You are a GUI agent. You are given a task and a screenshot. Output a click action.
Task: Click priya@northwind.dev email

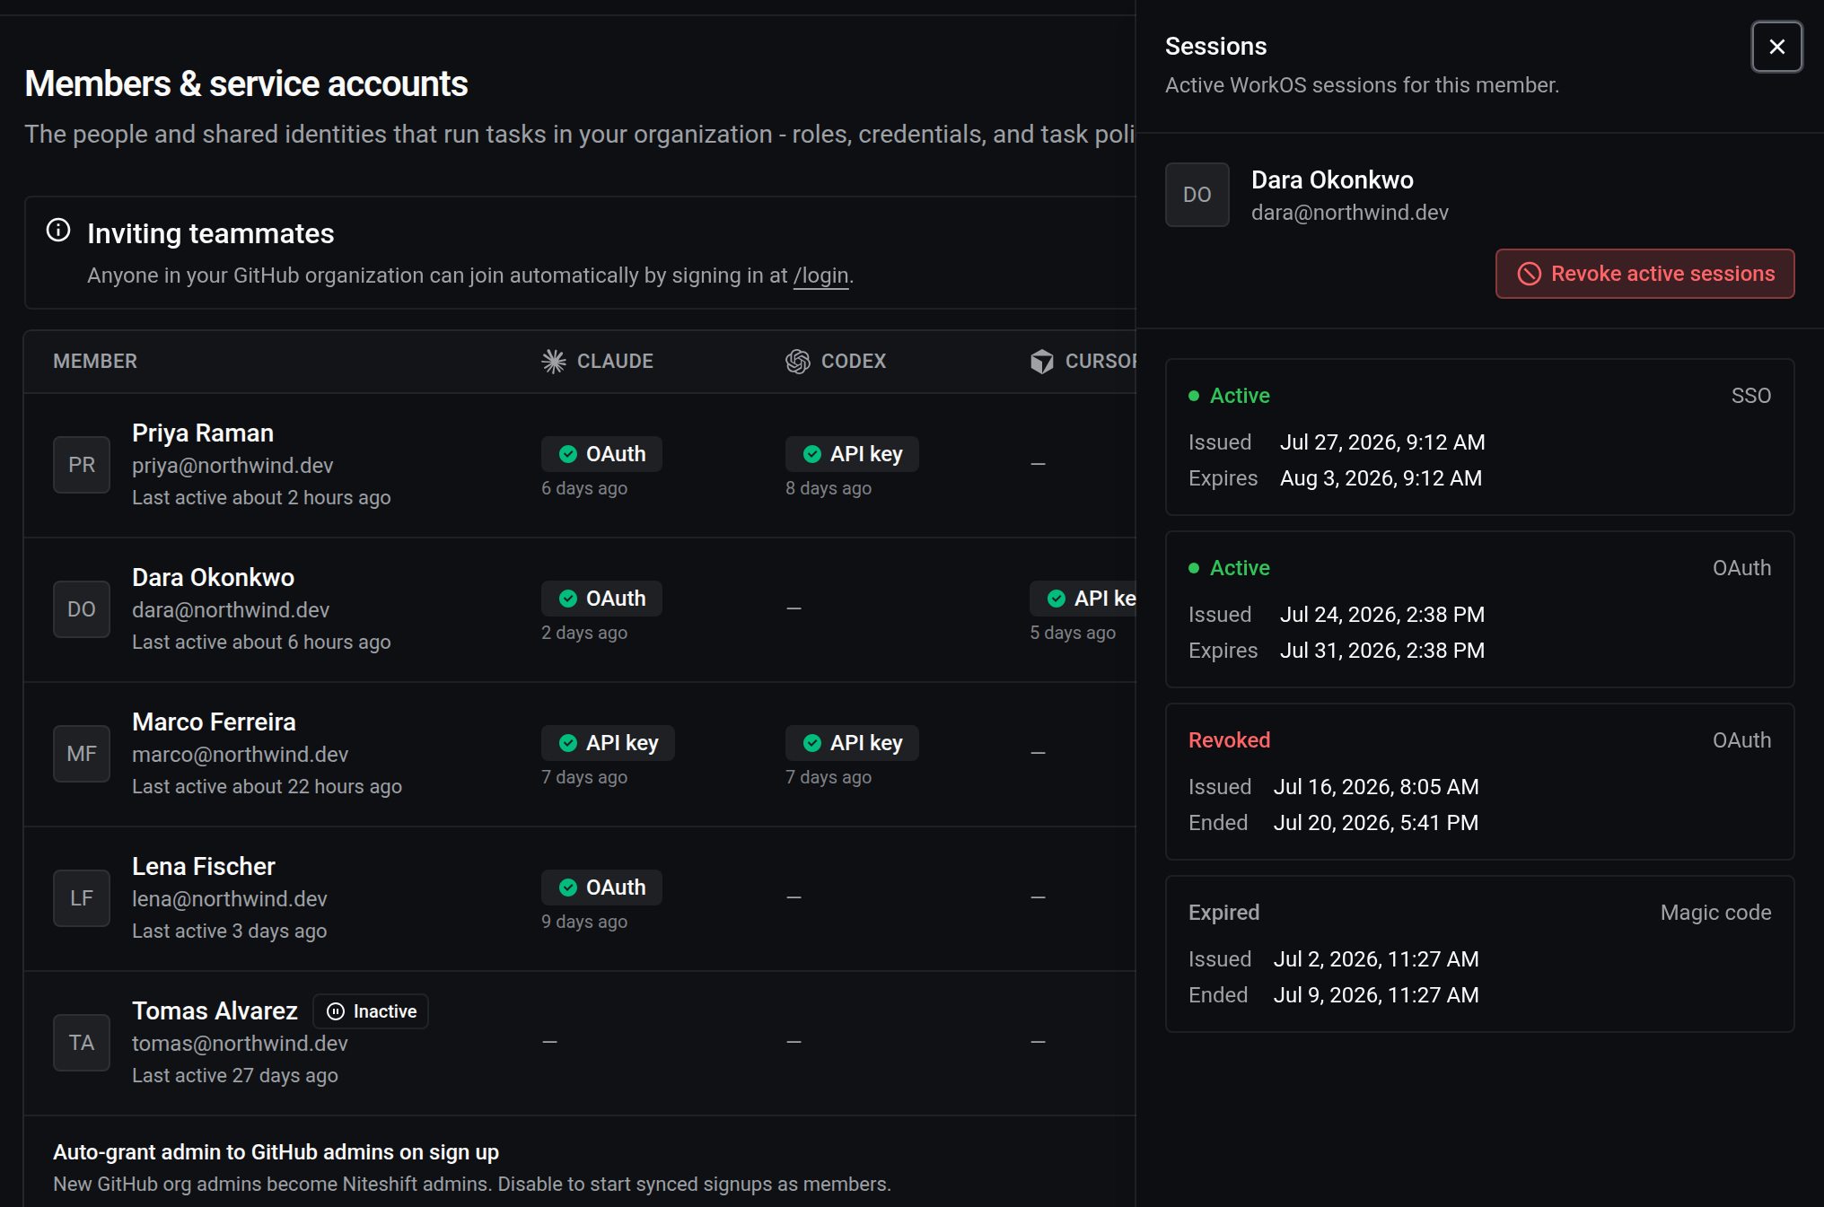click(x=232, y=466)
